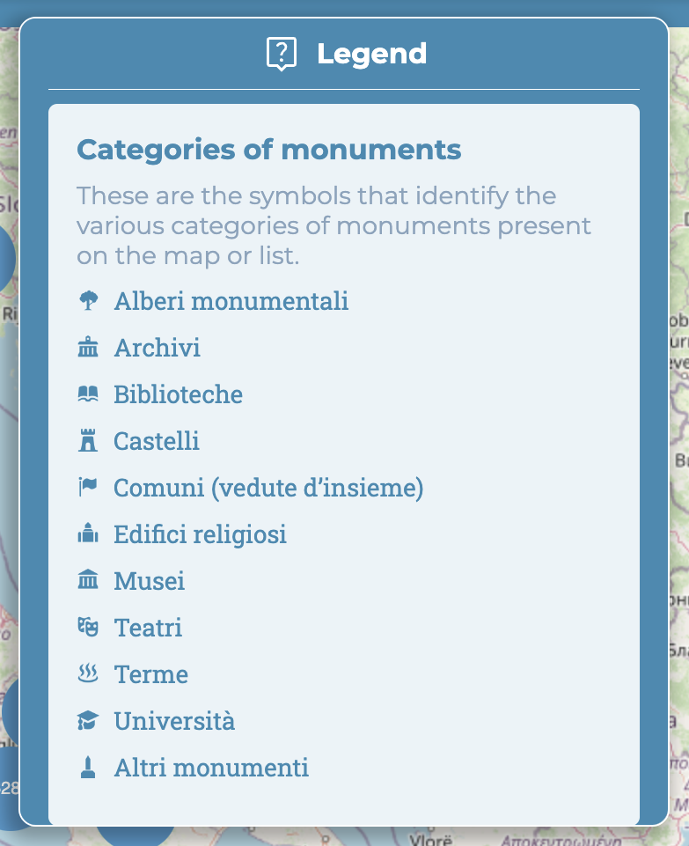
Task: Open the Edifici religiosi link
Action: coord(201,534)
